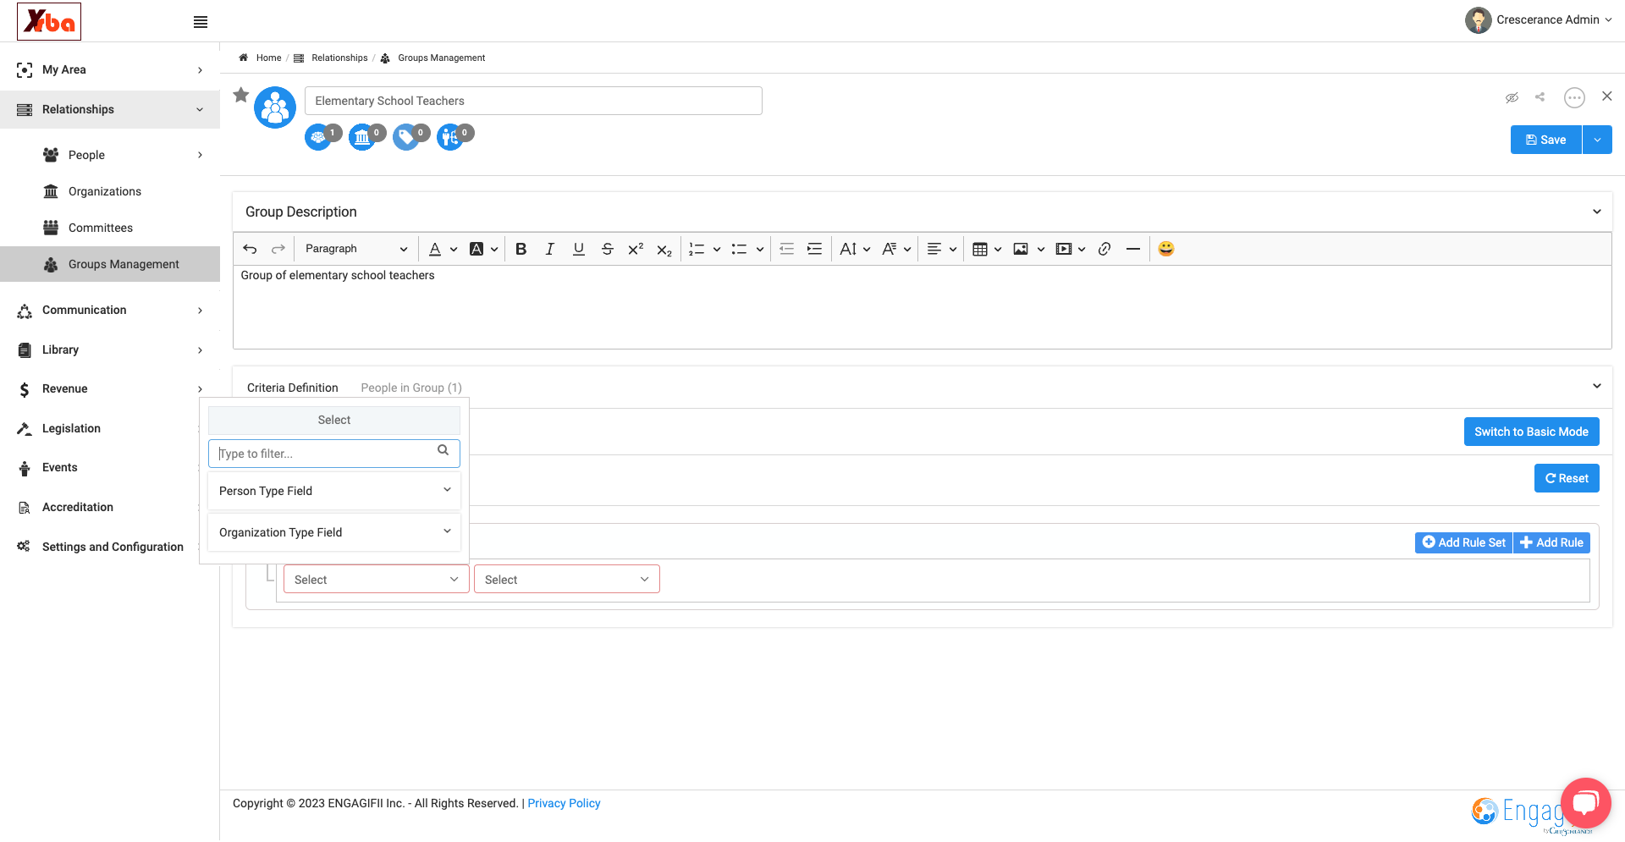Insert a horizontal line
The height and width of the screenshot is (842, 1625).
click(x=1133, y=249)
